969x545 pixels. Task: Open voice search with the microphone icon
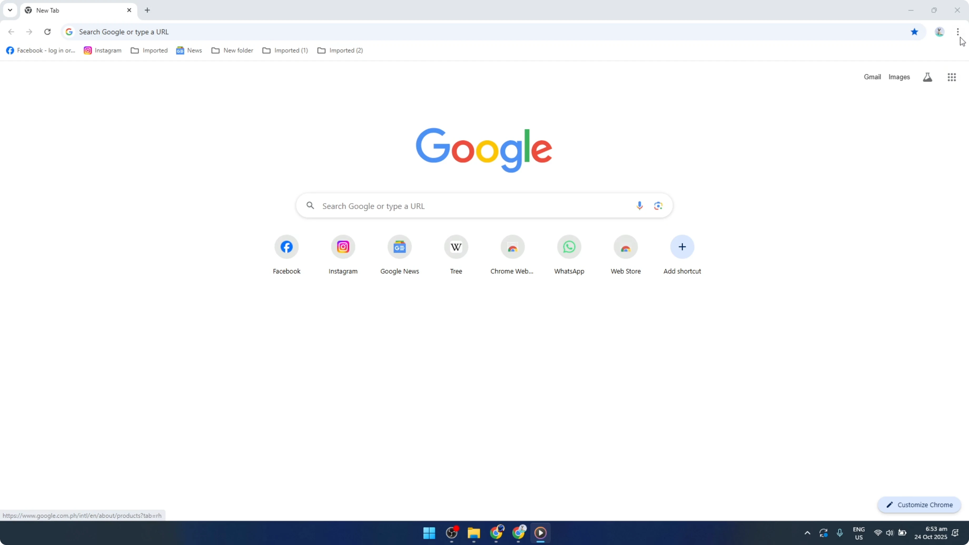point(639,205)
